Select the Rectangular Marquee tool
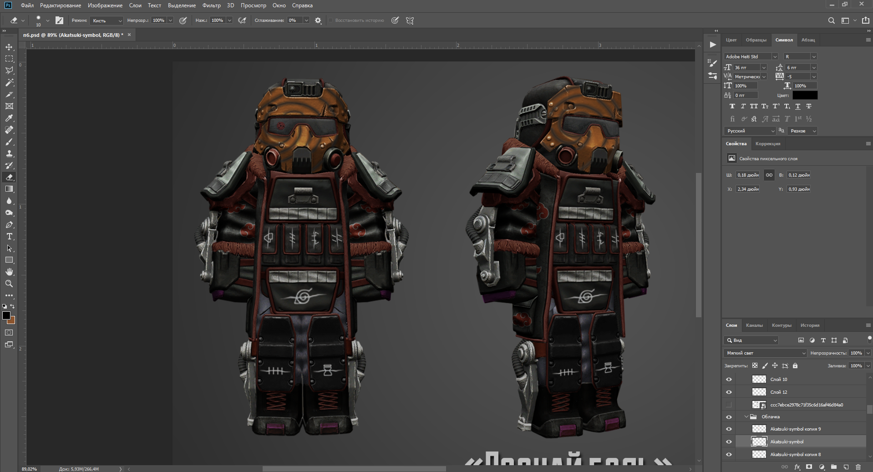Image resolution: width=873 pixels, height=472 pixels. coord(9,59)
